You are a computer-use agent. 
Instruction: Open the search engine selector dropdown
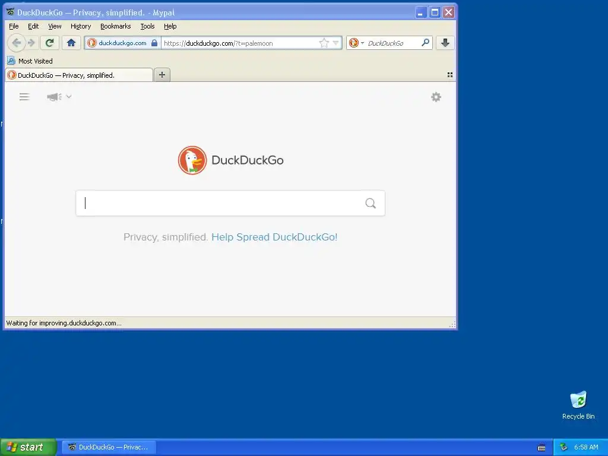tap(356, 43)
